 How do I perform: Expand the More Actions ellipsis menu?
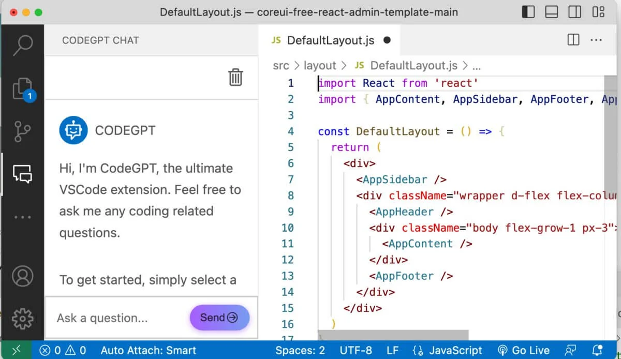click(596, 40)
